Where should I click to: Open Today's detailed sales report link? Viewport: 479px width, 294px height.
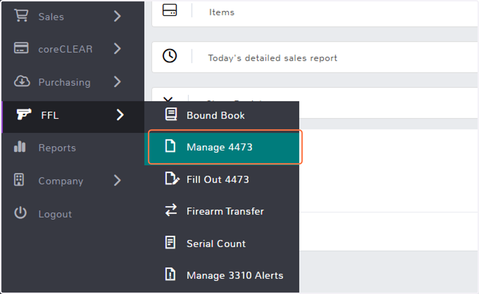pos(273,58)
